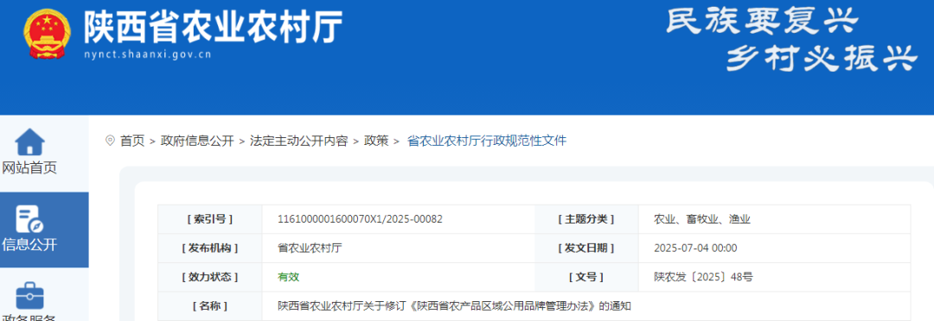Screen dimensions: 934x321
Task: Open 政府信息公开 breadcrumb link
Action: pyautogui.click(x=197, y=141)
